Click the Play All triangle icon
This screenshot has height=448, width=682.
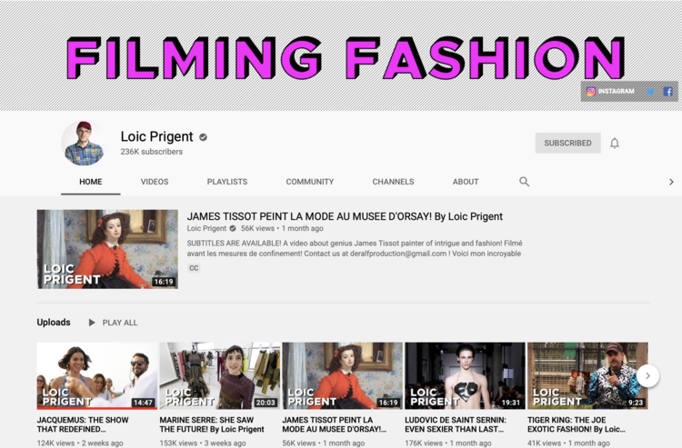click(x=92, y=323)
